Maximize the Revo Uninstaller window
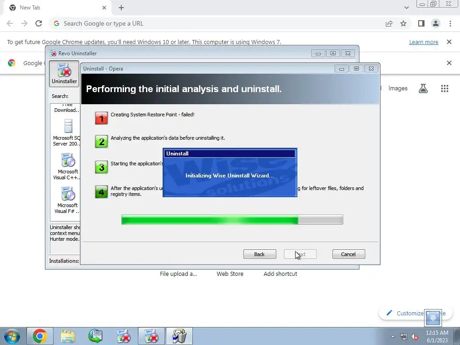Image resolution: width=460 pixels, height=345 pixels. point(333,53)
